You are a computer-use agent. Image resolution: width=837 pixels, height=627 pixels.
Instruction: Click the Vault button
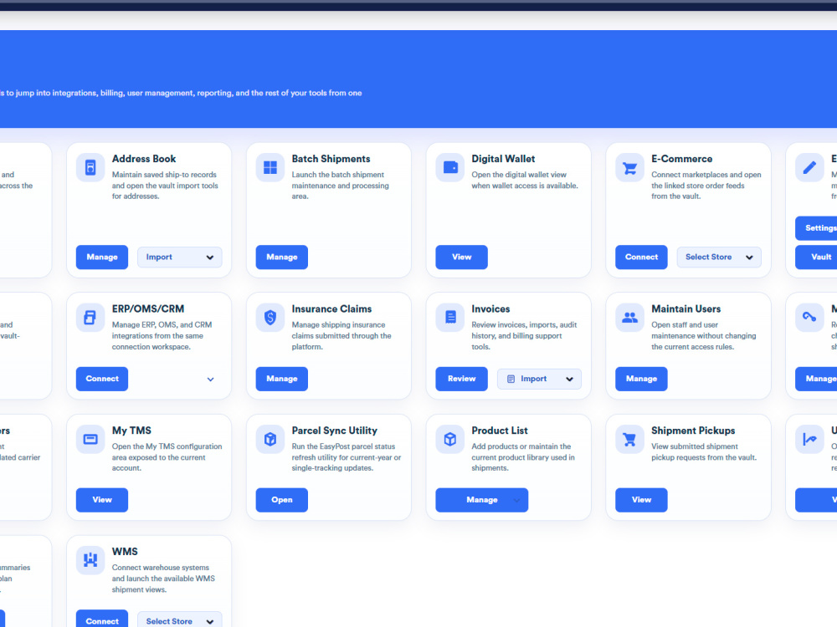click(x=816, y=257)
